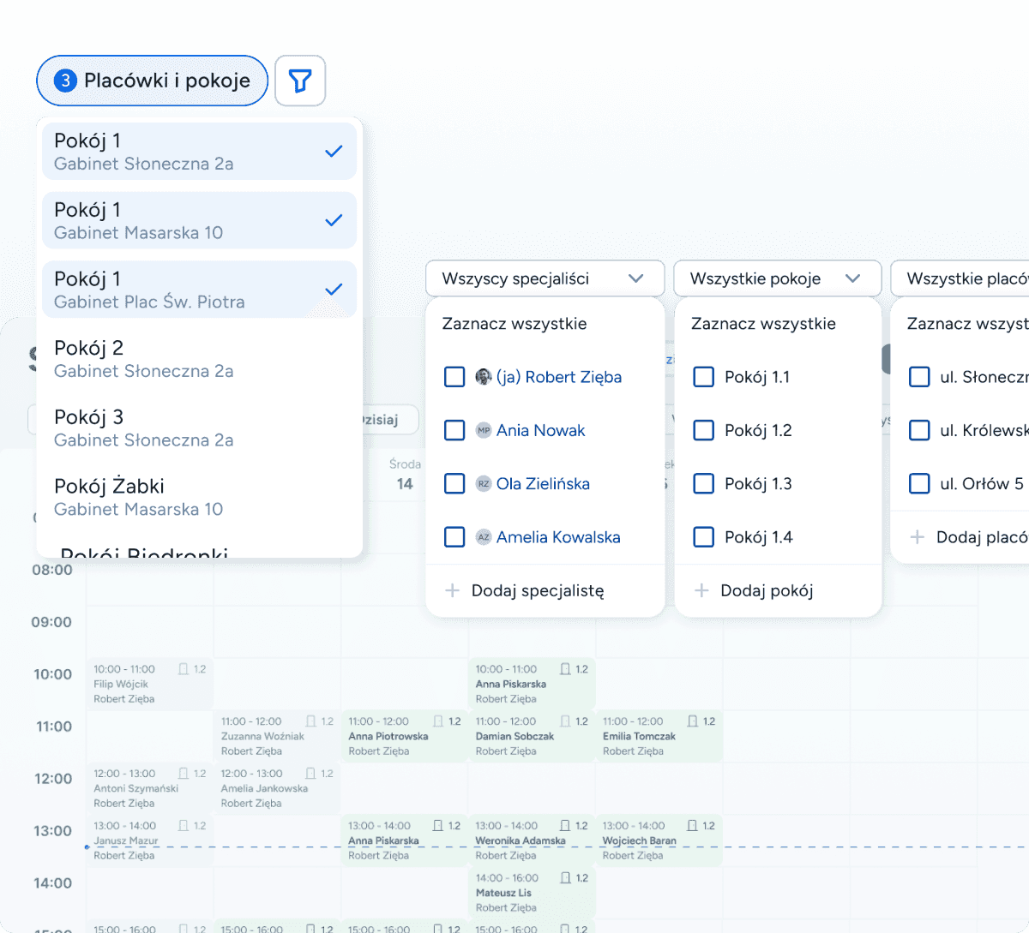Click Zaznacz wszystkie in the rooms list
The image size is (1029, 933).
763,324
